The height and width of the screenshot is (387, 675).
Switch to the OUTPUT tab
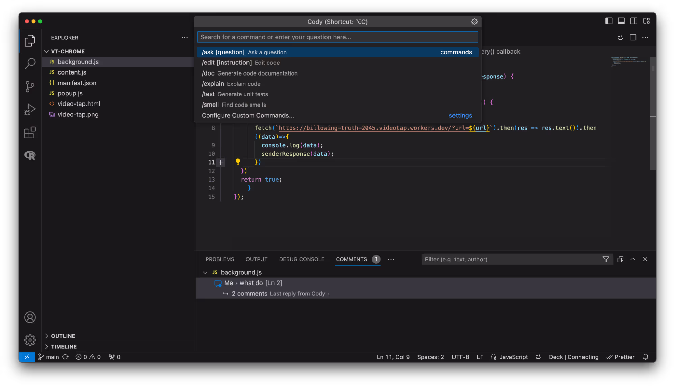[256, 259]
